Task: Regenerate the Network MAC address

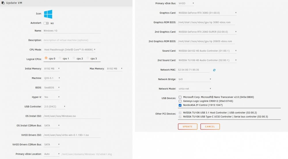Action: click(214, 70)
